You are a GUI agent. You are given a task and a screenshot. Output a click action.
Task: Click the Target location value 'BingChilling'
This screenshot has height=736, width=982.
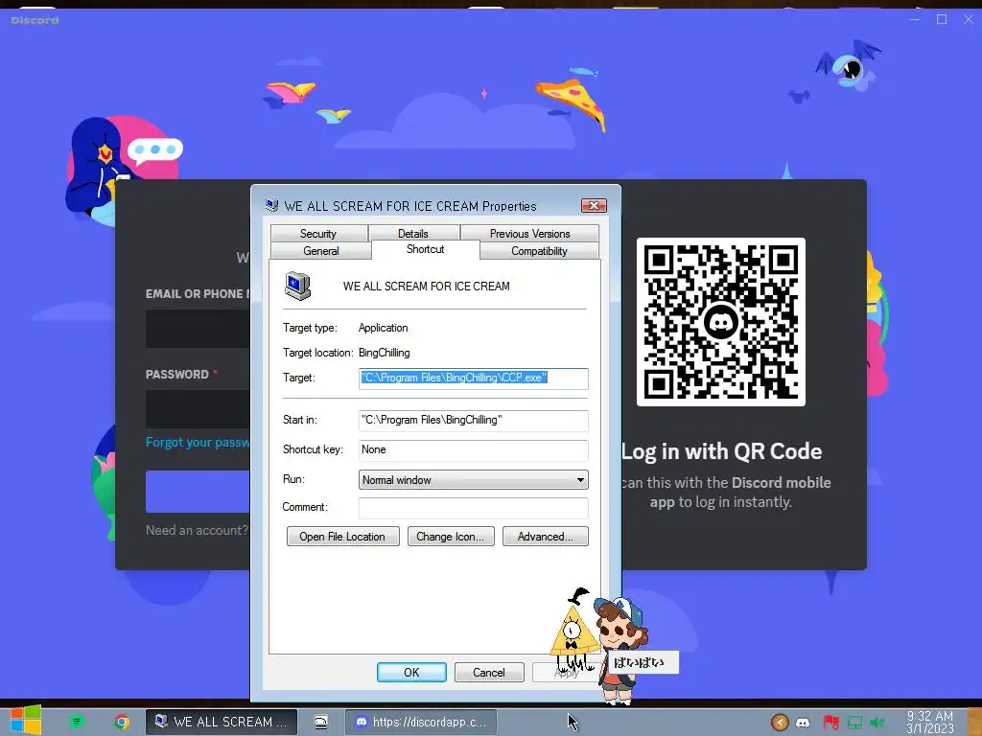(x=384, y=353)
